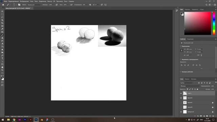This screenshot has width=217, height=122.
Task: Open the Файл menu
Action: [x=5, y=1]
